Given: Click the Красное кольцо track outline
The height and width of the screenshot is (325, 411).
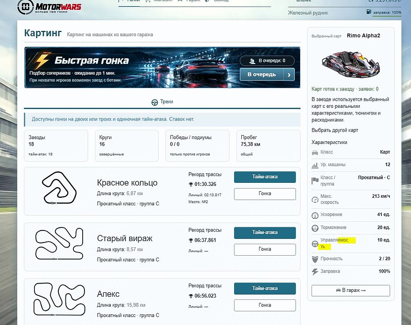Looking at the screenshot, I should point(60,188).
